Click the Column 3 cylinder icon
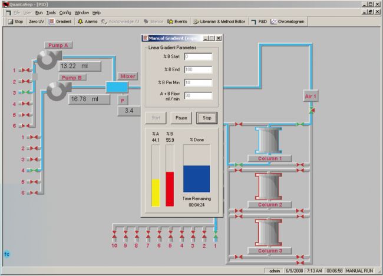383x276 pixels. point(269,234)
